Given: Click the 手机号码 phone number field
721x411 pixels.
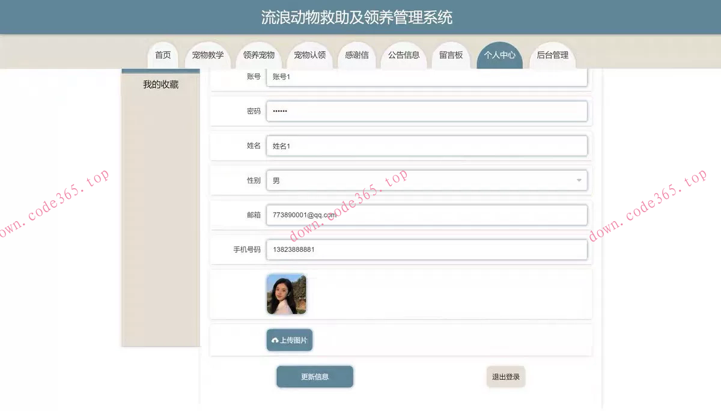Looking at the screenshot, I should pos(427,249).
